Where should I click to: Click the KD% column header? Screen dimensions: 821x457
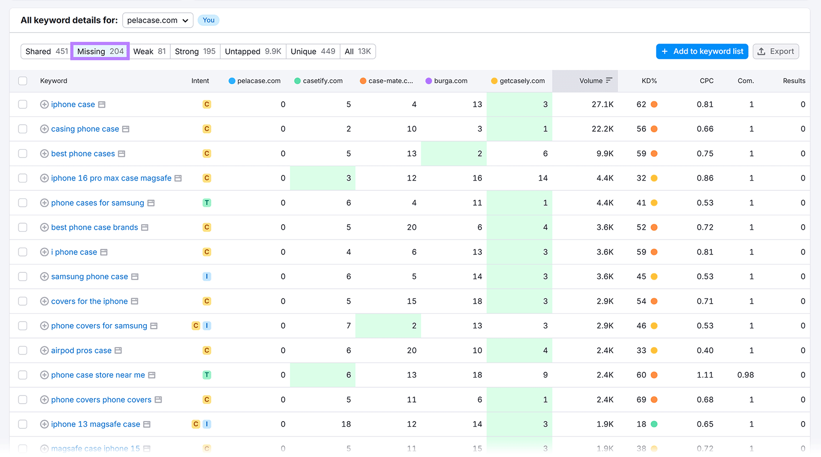click(649, 81)
